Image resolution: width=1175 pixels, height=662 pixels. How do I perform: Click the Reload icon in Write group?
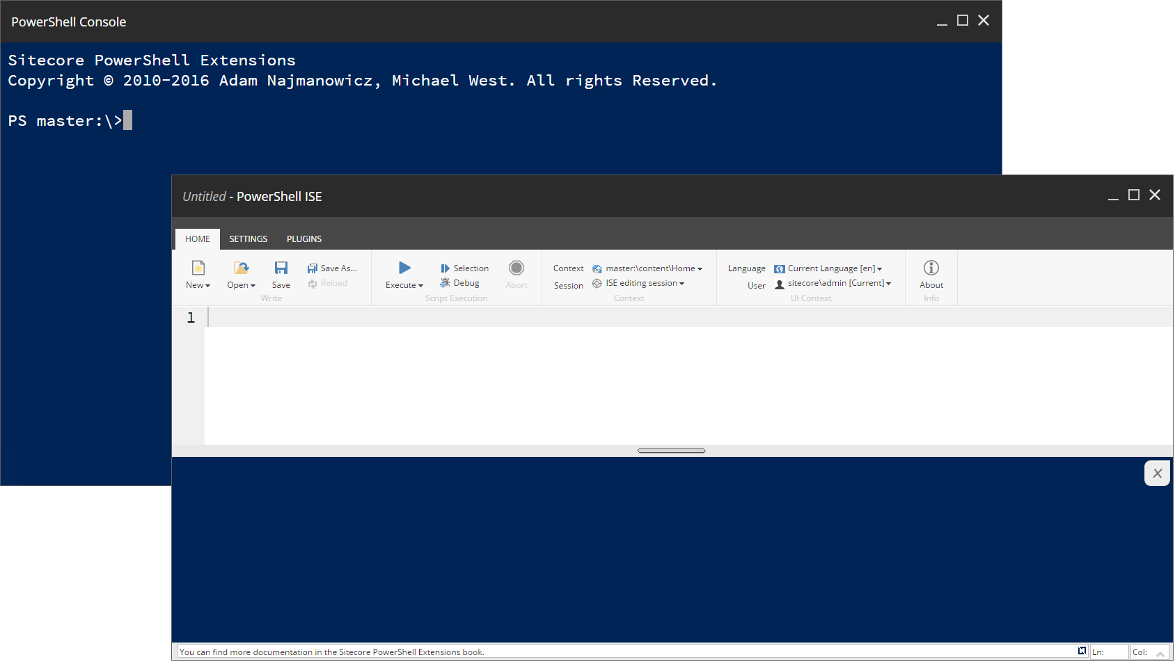313,284
